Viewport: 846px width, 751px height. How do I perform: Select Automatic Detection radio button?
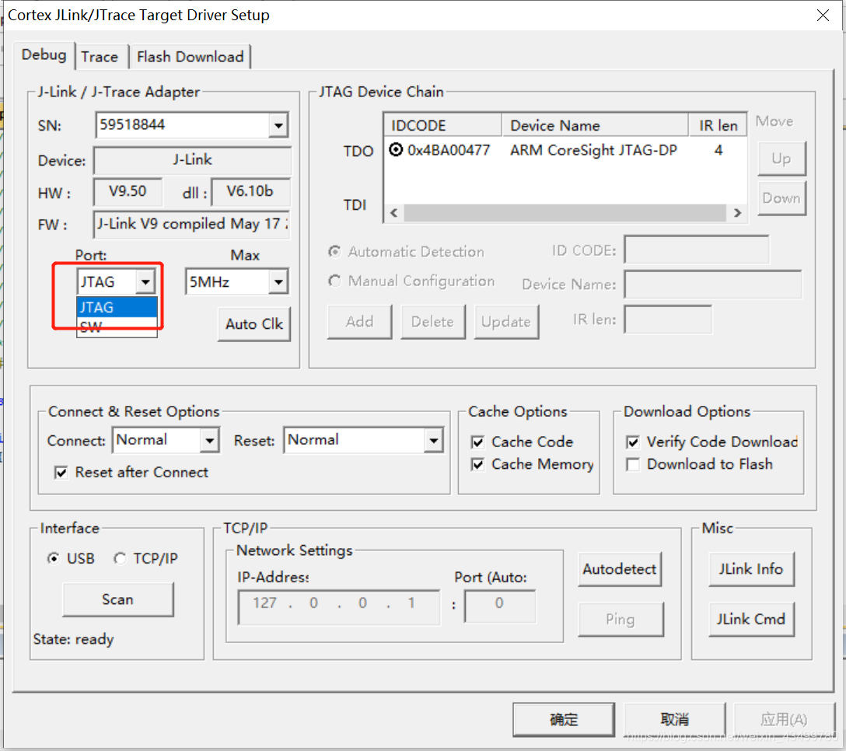pyautogui.click(x=335, y=251)
